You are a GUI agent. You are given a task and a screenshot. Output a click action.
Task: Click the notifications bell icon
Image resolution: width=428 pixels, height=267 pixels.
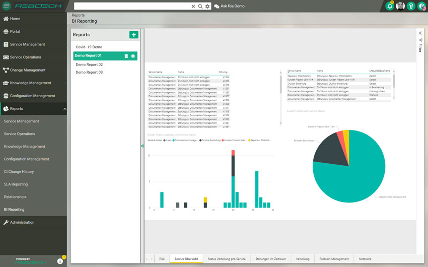390,6
